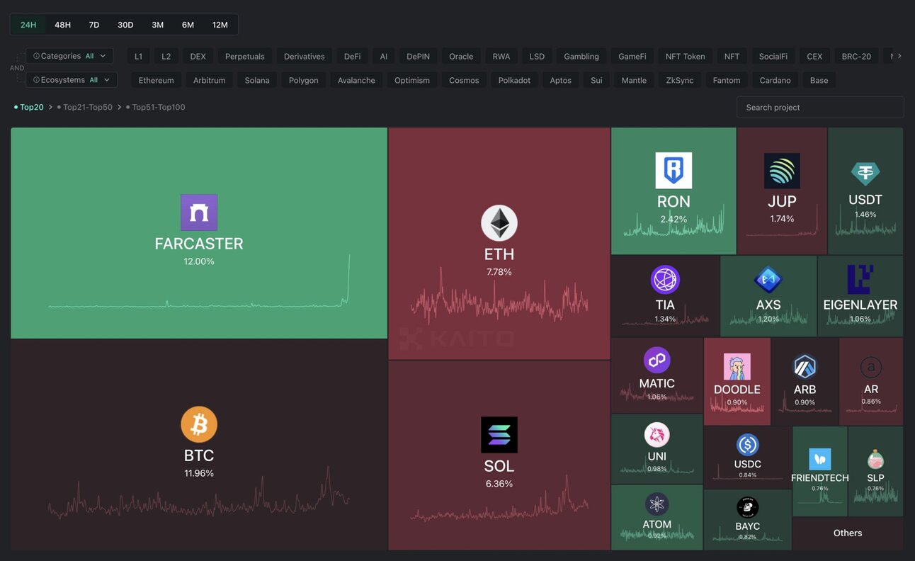915x561 pixels.
Task: Select the Ethereum diamond logo
Action: [x=499, y=223]
